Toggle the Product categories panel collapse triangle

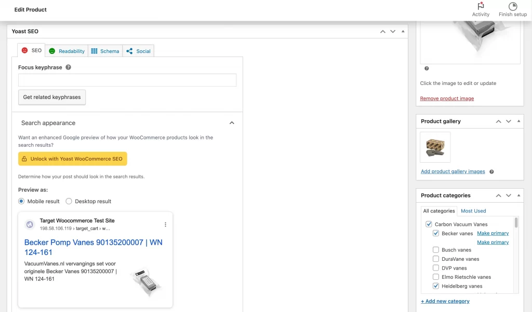(518, 195)
